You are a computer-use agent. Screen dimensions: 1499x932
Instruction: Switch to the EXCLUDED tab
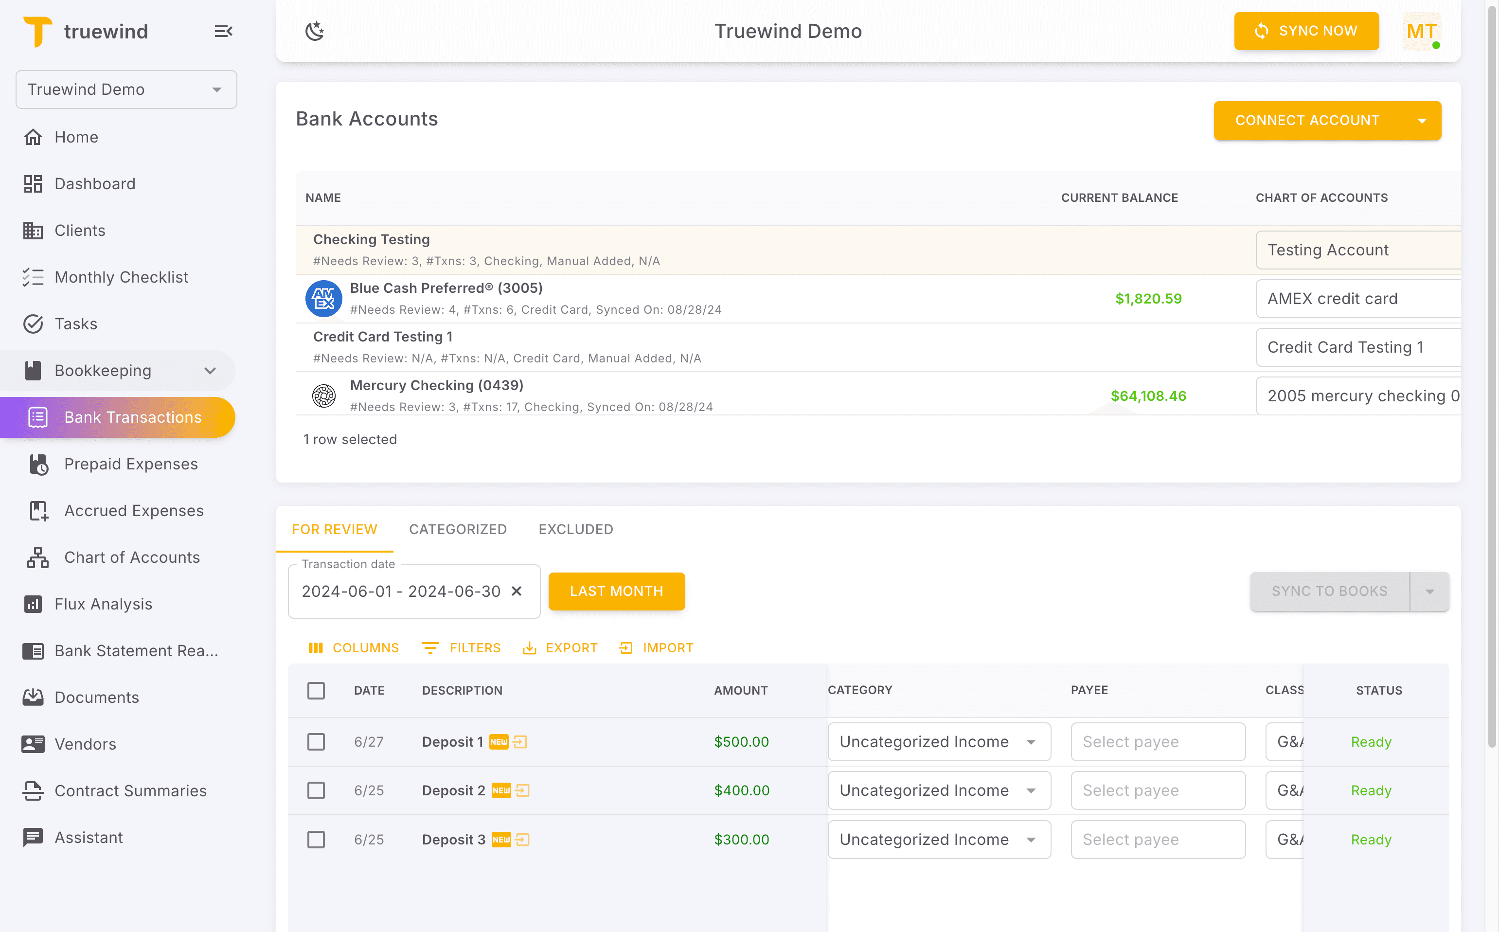(x=575, y=529)
